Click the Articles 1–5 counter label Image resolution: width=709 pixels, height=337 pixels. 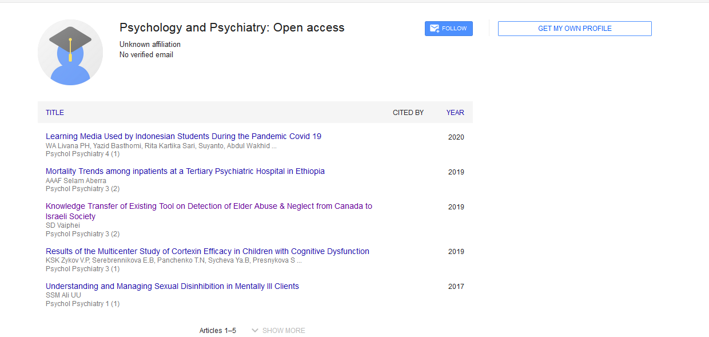tap(217, 331)
